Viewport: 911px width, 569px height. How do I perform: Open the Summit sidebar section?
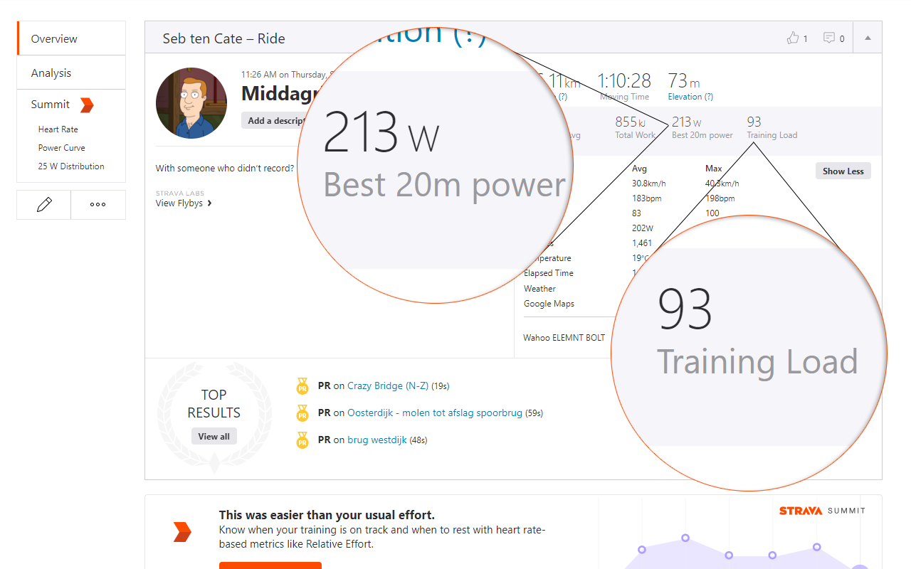[x=51, y=105]
